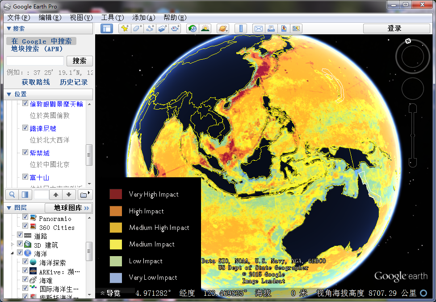The width and height of the screenshot is (436, 302).
Task: Hide the sidebar using the toolbar icon
Action: tap(107, 29)
